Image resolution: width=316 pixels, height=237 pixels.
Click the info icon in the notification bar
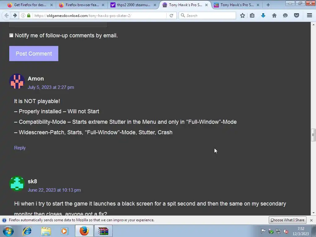[x=4, y=220]
